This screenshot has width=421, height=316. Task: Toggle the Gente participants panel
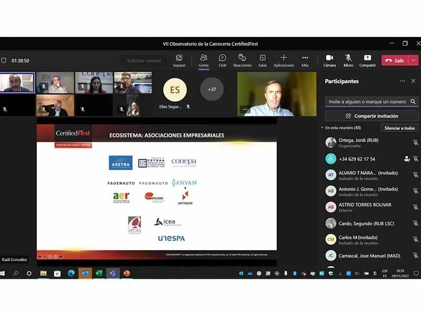click(204, 61)
